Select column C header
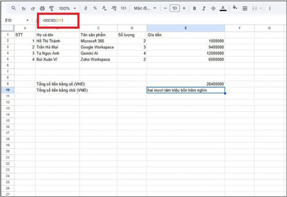Screen dimensions: 287x197 pyautogui.click(x=98, y=28)
